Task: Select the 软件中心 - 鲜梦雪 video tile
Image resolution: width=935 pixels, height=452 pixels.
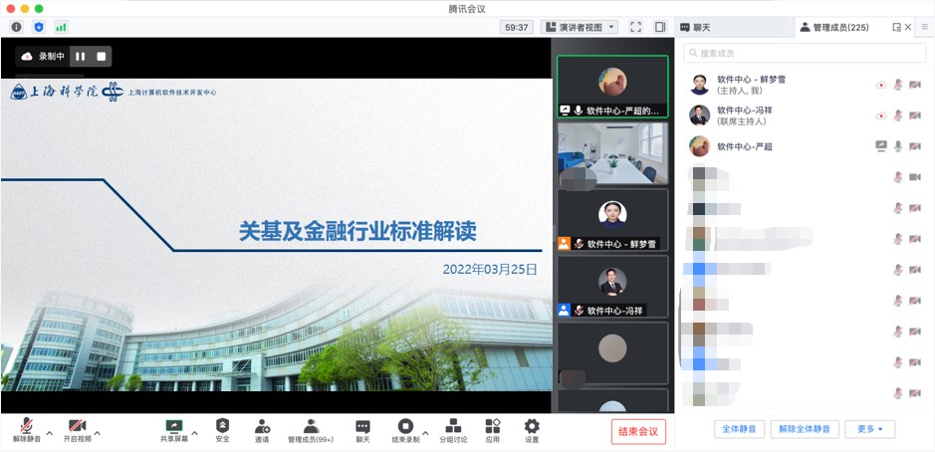Action: [612, 220]
